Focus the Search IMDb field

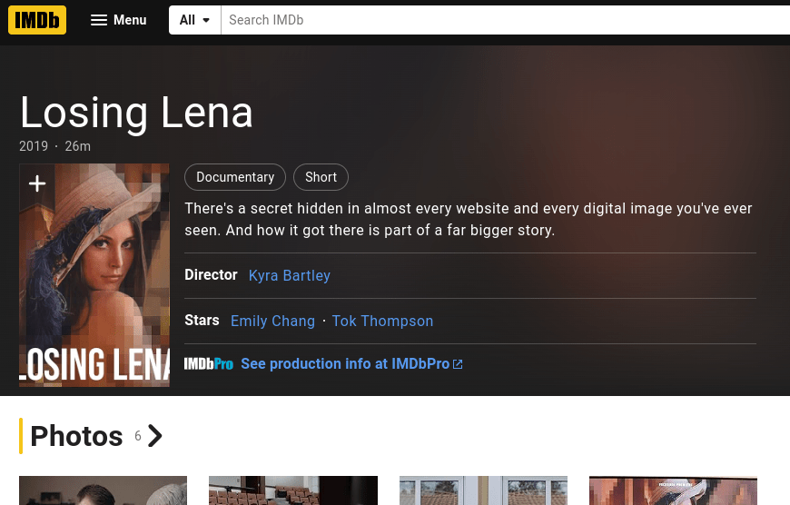click(x=506, y=20)
